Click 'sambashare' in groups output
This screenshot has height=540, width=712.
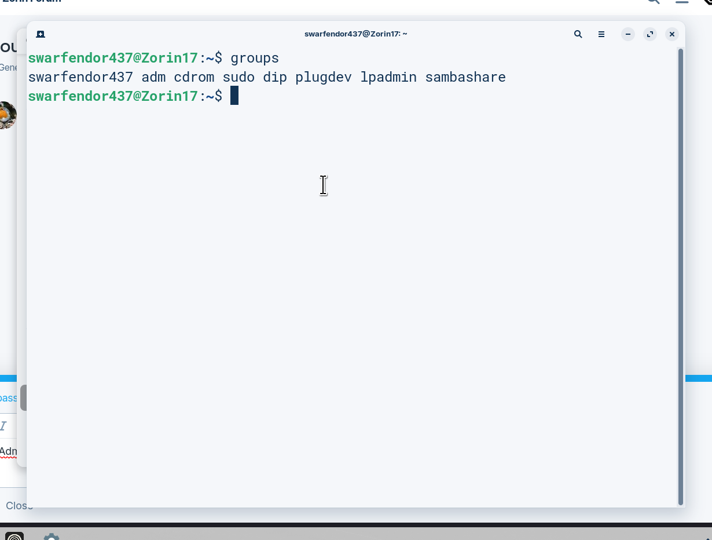pos(465,77)
